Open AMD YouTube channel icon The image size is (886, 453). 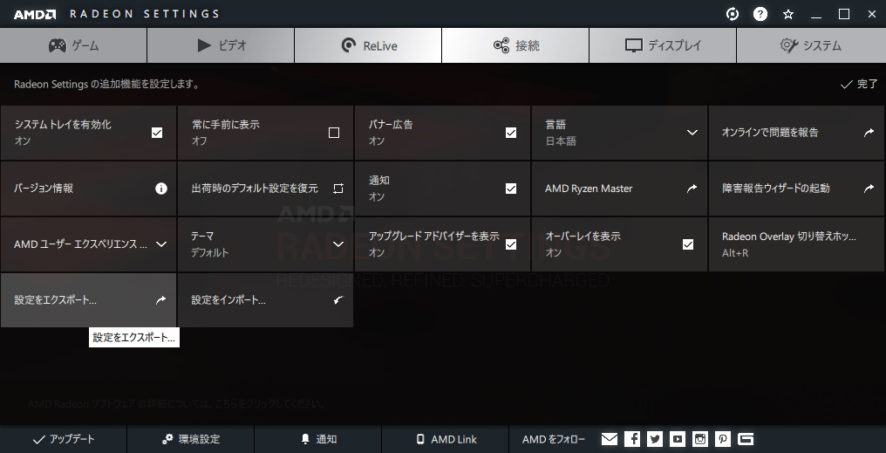pos(678,439)
